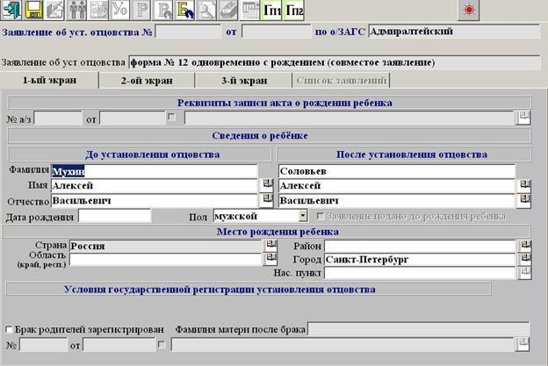Open the Гп2 toolbar button
This screenshot has height=366, width=548.
tap(294, 10)
